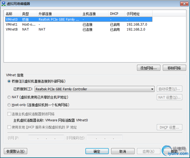The width and height of the screenshot is (190, 158).
Task: Select the Host-only radio button
Action: [x=9, y=105]
